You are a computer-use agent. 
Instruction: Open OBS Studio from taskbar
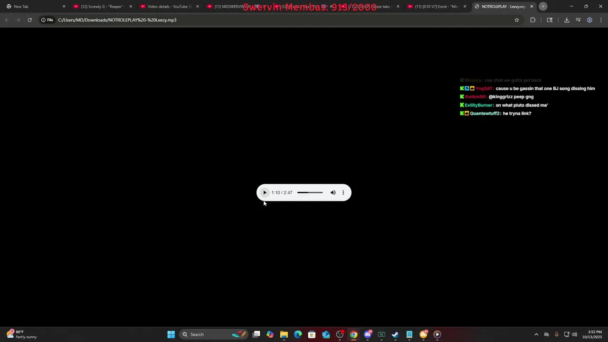point(340,334)
